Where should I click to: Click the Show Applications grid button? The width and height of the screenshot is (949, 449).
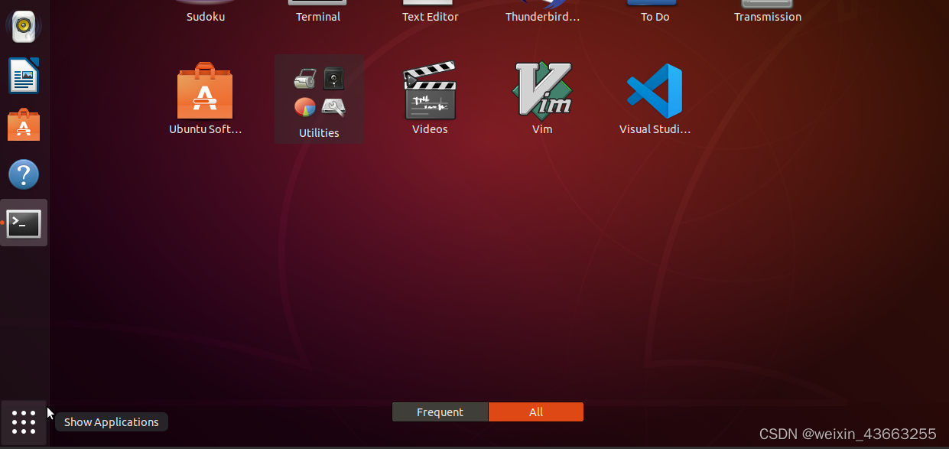coord(24,421)
